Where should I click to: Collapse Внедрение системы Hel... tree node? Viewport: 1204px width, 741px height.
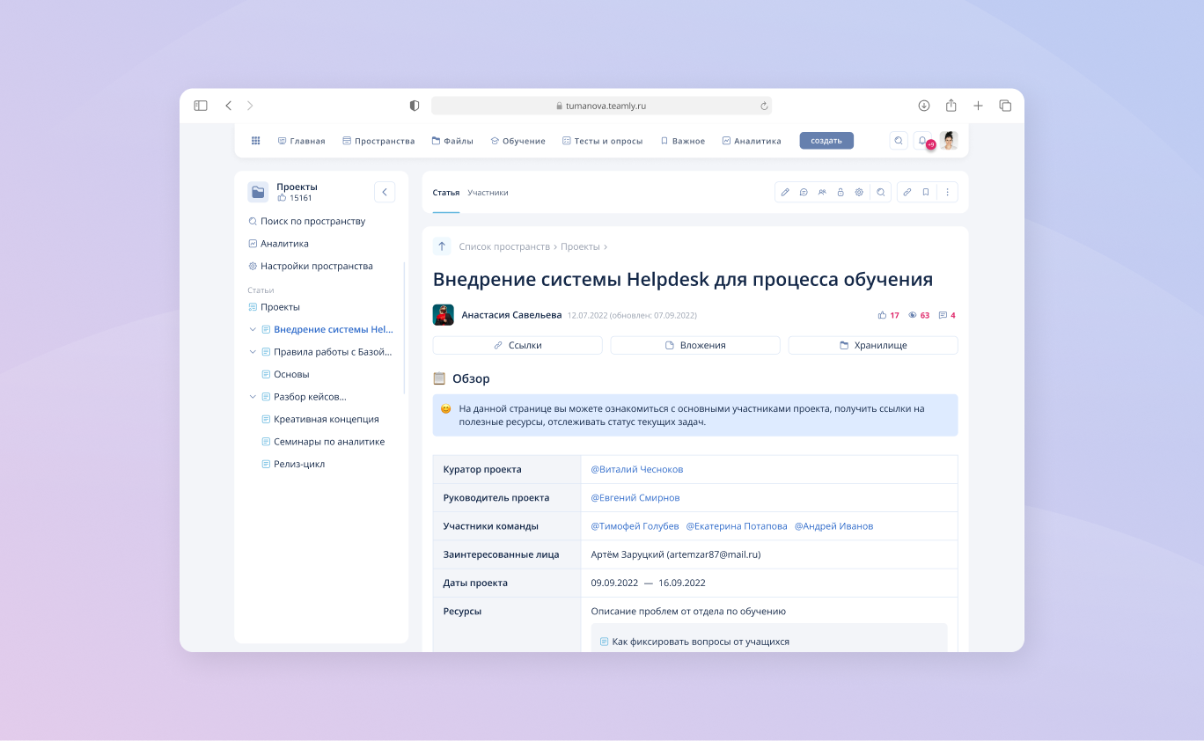click(x=253, y=329)
